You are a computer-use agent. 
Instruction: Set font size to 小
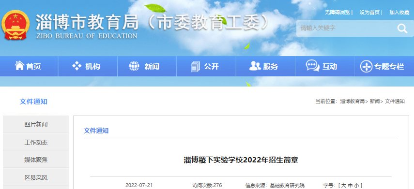point(356,185)
